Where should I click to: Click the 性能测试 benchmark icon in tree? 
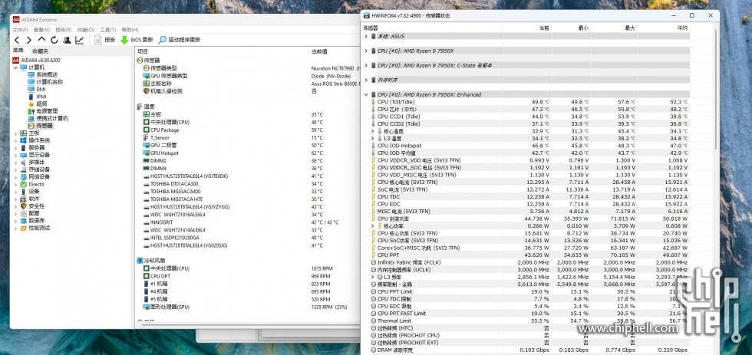click(24, 228)
